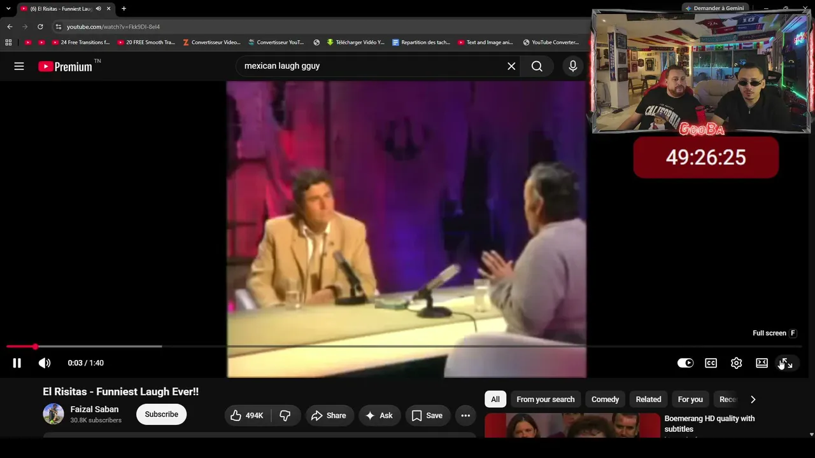Select the From your search chip
815x458 pixels.
546,399
